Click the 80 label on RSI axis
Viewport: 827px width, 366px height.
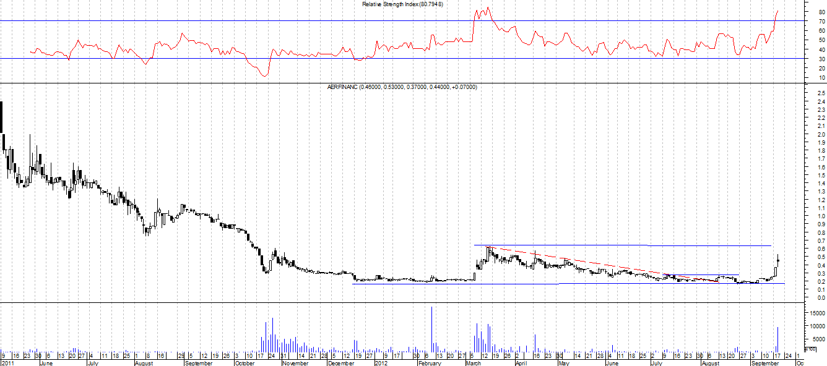click(815, 12)
